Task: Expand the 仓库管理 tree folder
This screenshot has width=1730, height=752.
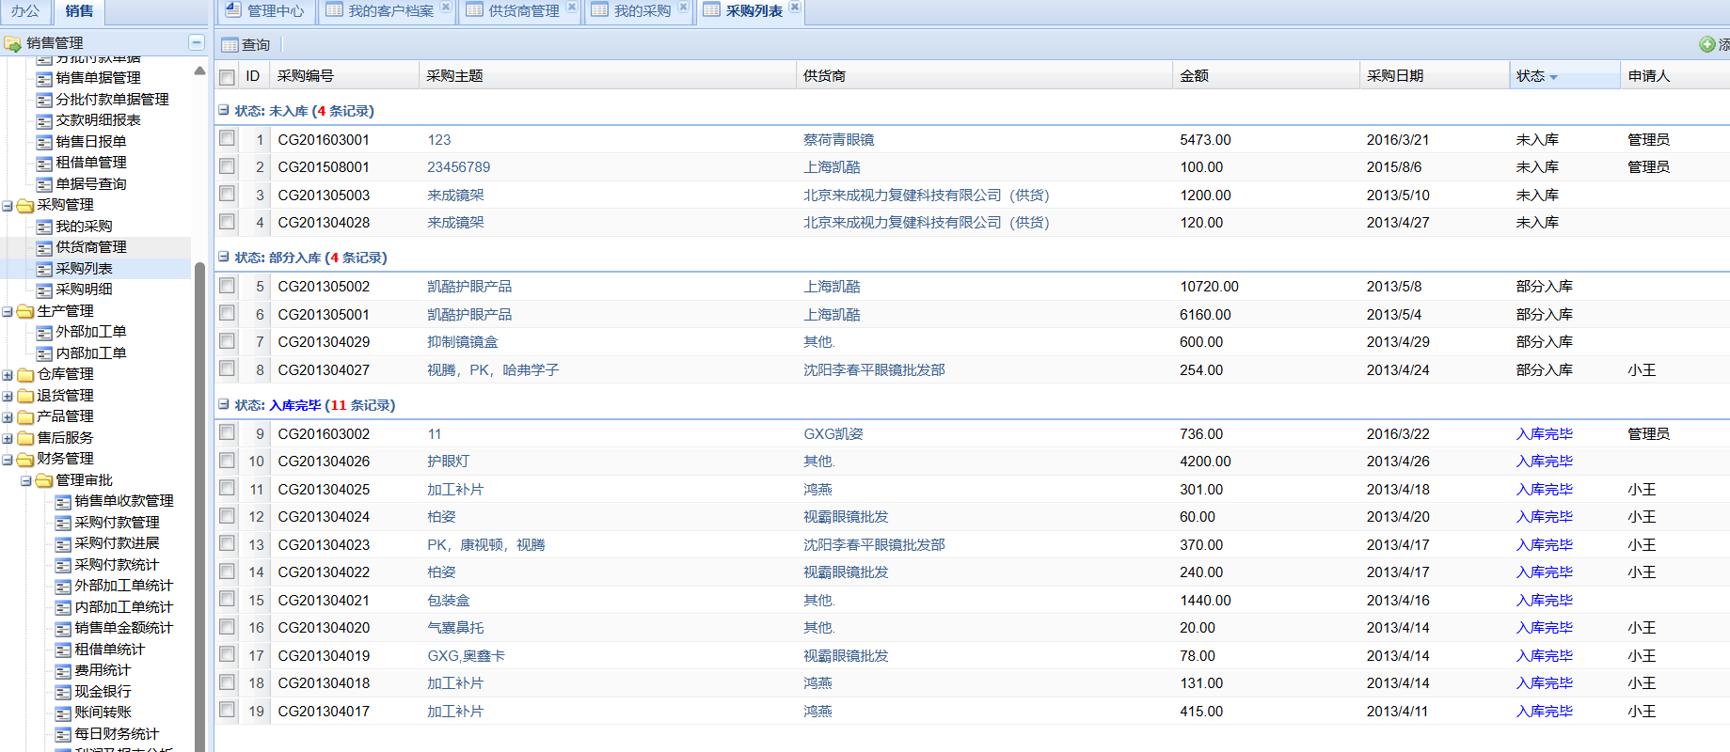Action: pos(8,375)
